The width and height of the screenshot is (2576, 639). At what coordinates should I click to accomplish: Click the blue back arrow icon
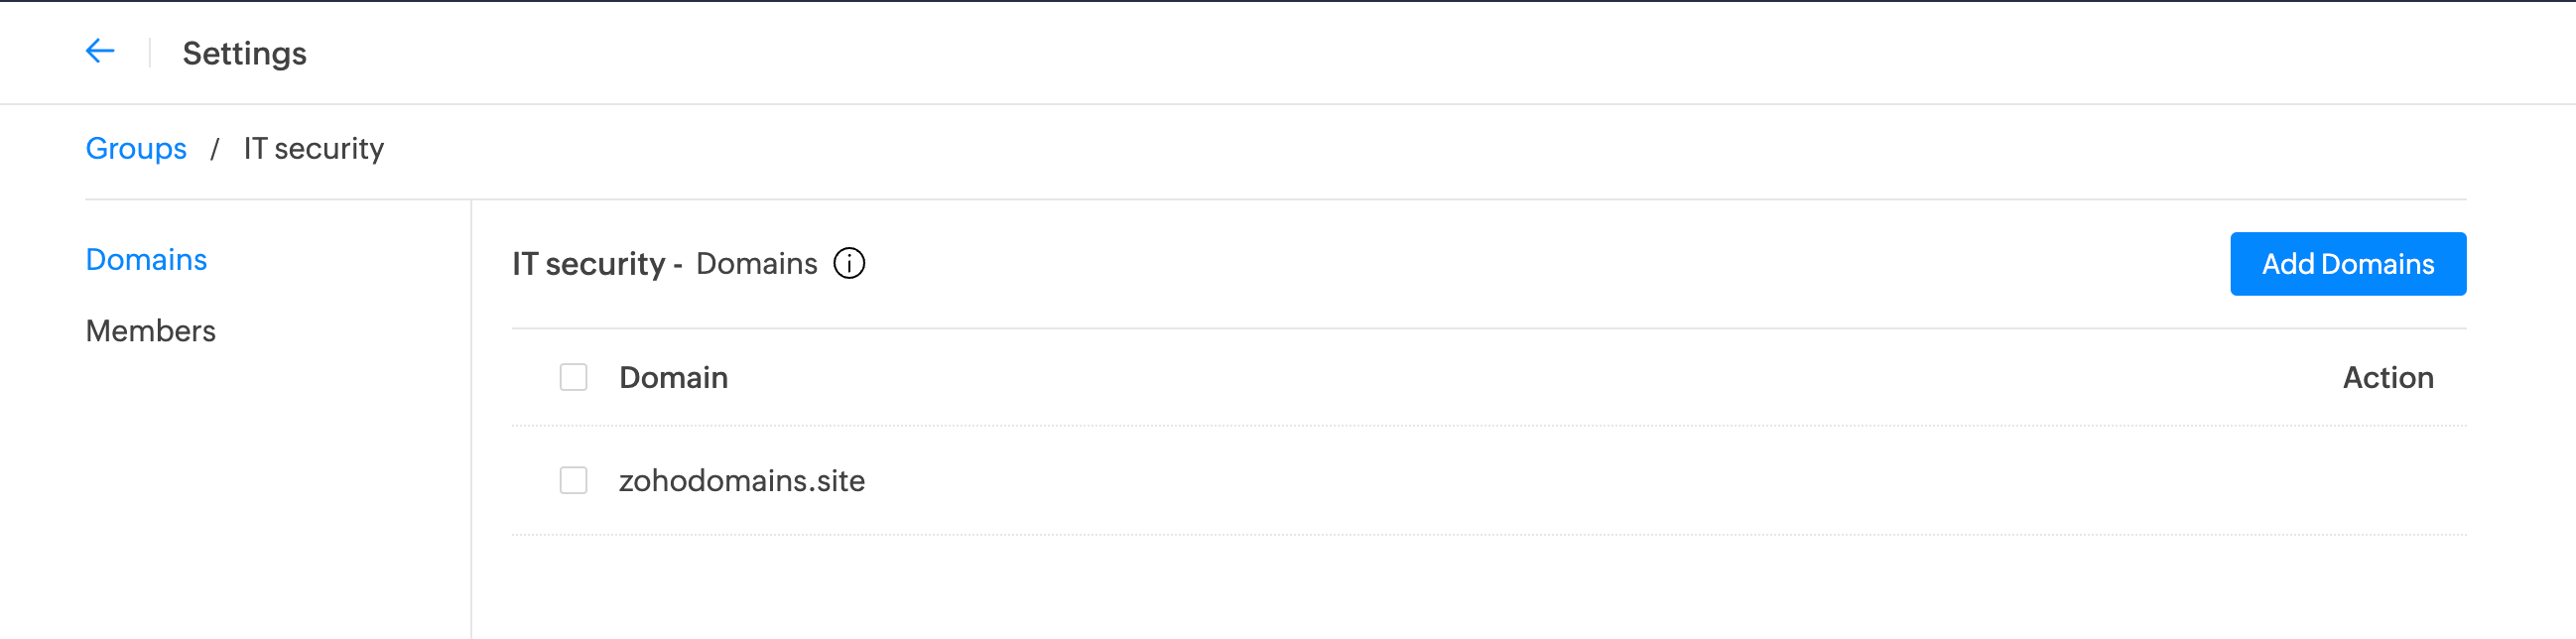100,51
